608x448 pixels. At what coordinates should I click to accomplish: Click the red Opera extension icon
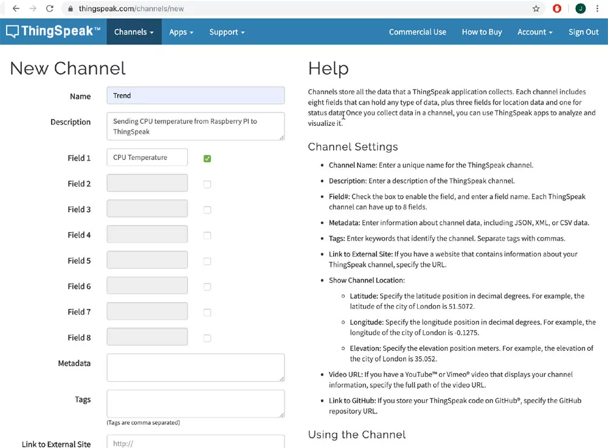point(557,9)
